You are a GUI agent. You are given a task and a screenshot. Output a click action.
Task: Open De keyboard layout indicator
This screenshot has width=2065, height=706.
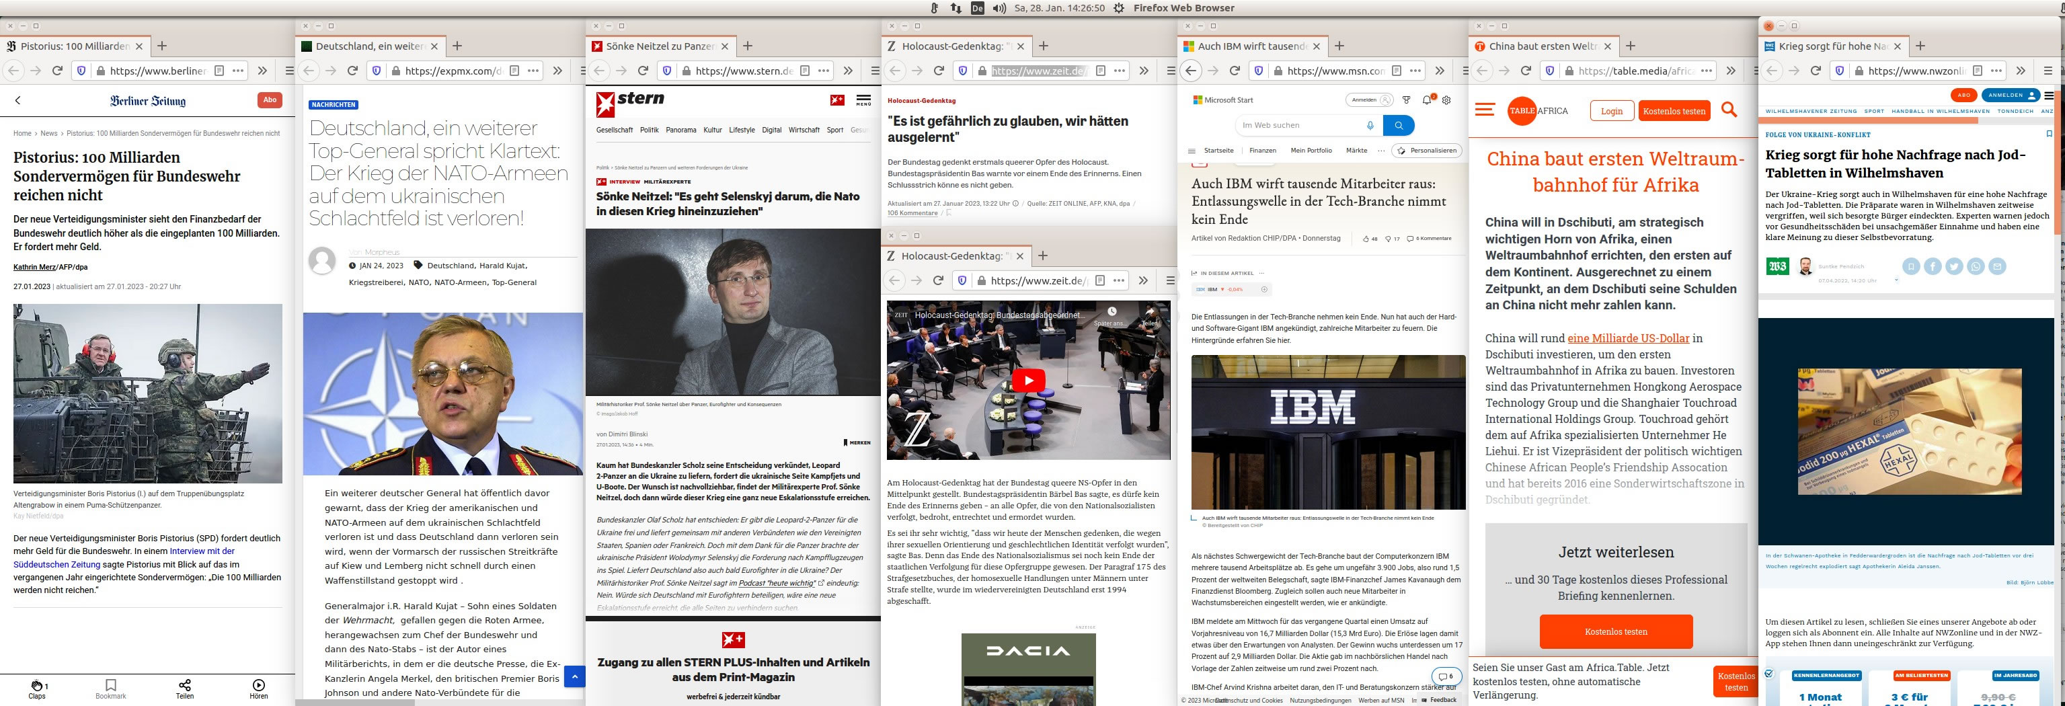[x=977, y=8]
